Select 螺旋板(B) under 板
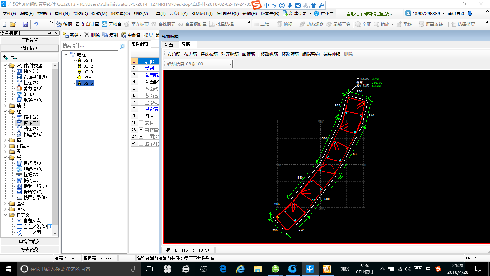The image size is (490, 276). 29,169
